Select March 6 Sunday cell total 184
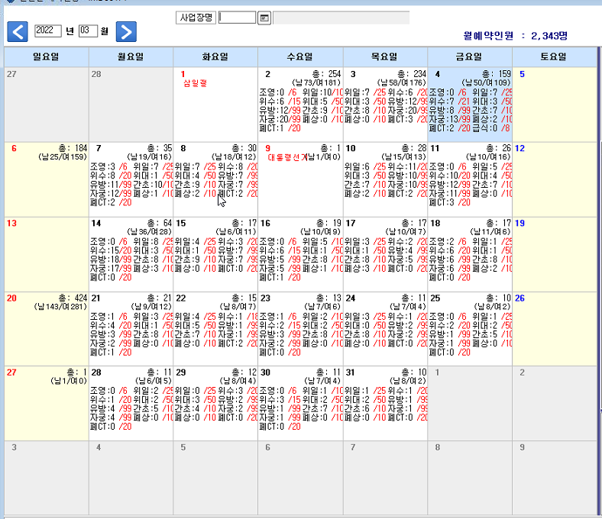 click(x=47, y=179)
